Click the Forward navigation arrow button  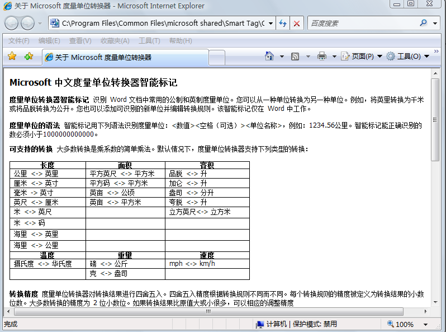point(28,24)
